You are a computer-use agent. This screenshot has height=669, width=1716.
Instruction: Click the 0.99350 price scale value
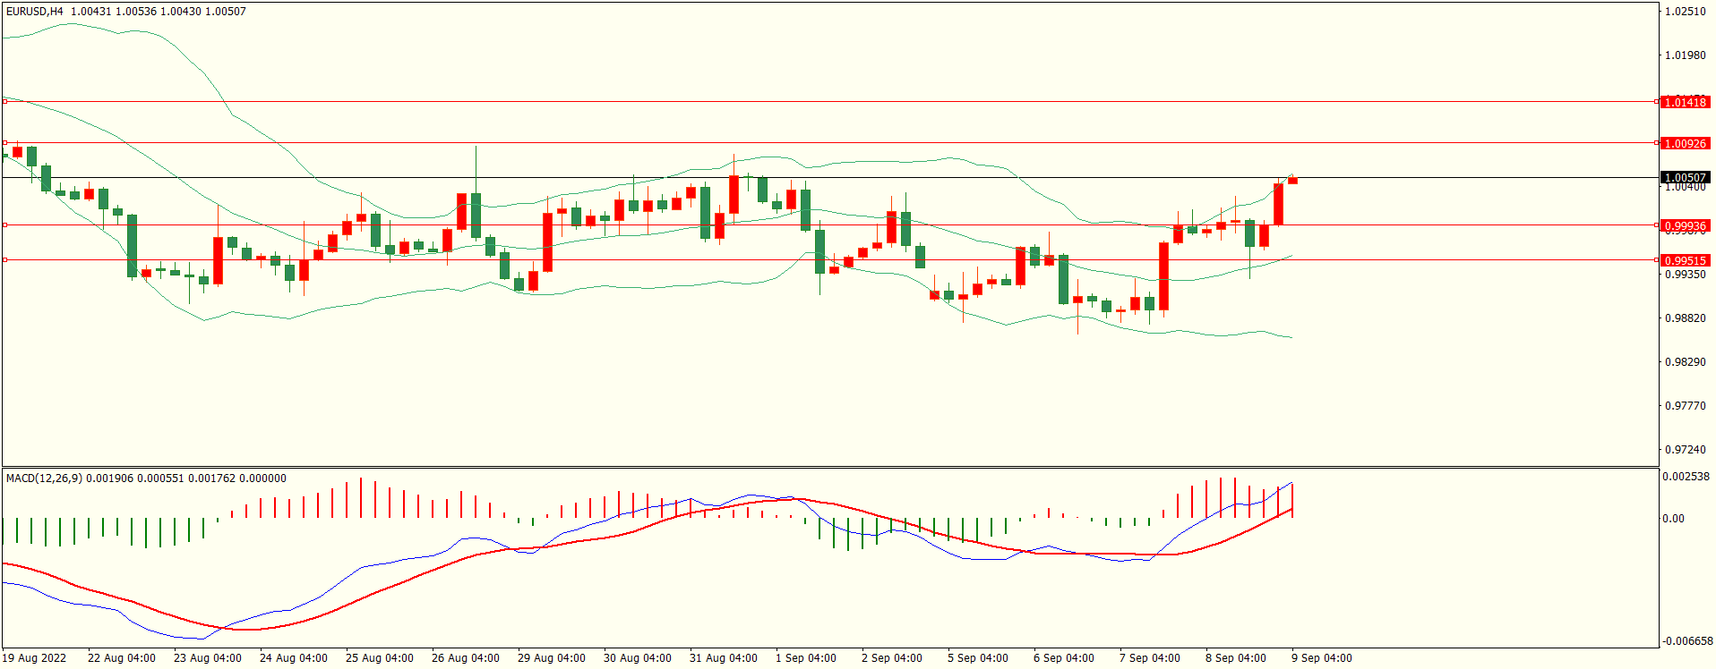1685,275
